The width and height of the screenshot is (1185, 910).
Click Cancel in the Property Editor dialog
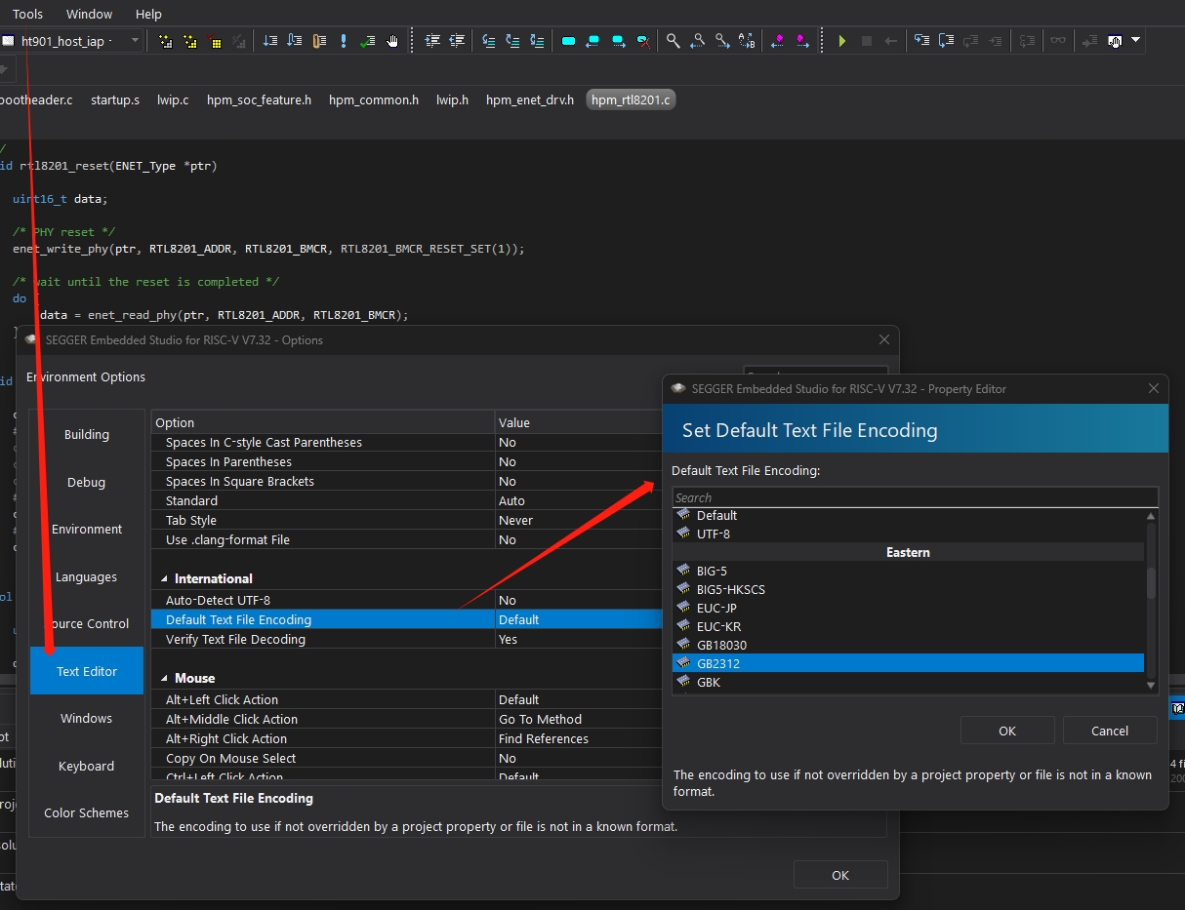(1110, 731)
